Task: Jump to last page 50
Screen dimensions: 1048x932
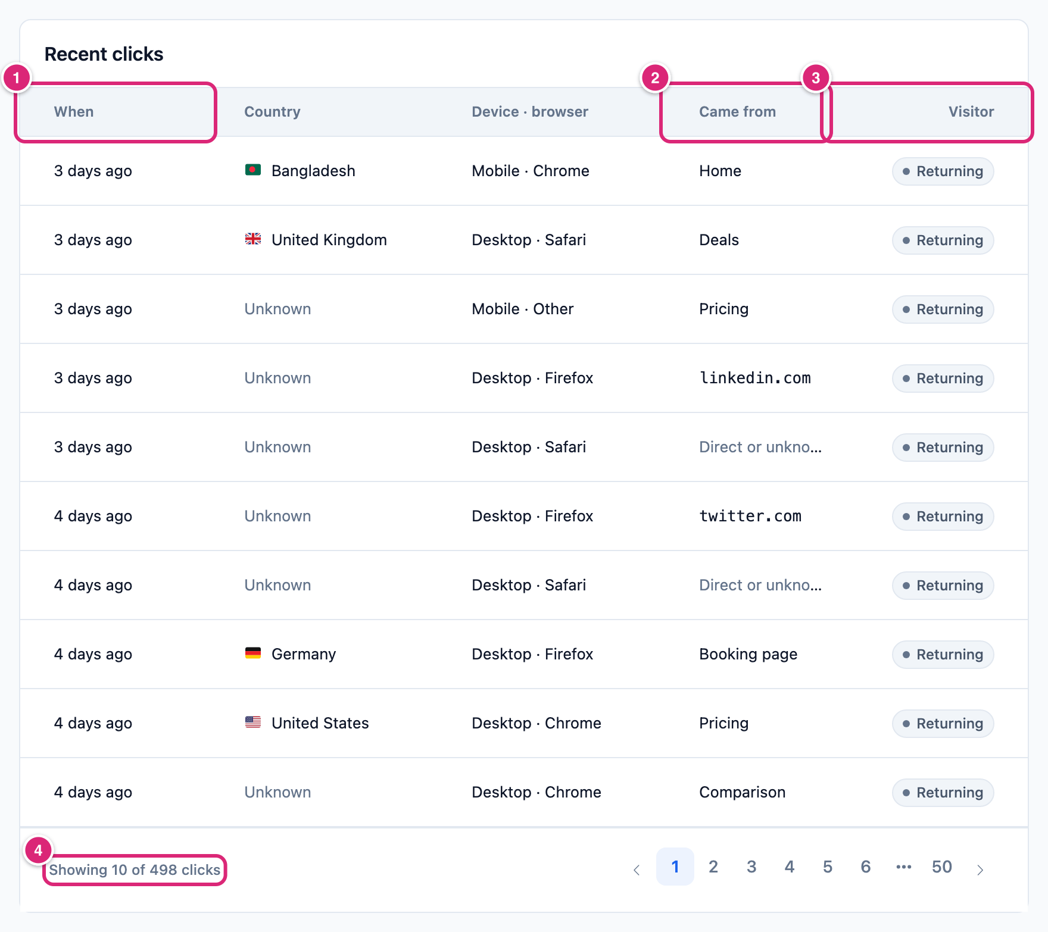Action: tap(942, 867)
